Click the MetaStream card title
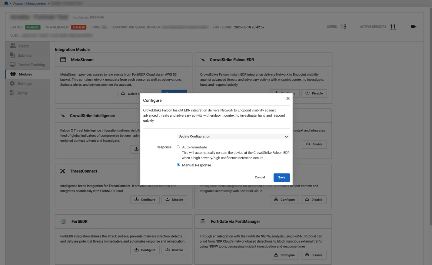Screen dimensions: 432x265 pyautogui.click(x=82, y=60)
